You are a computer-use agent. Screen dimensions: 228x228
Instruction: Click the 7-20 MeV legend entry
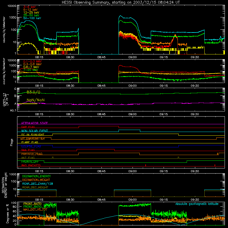[x=31, y=70]
